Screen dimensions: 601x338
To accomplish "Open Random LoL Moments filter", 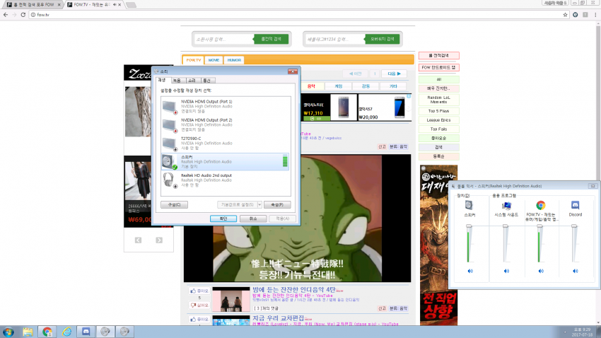I will pos(439,100).
